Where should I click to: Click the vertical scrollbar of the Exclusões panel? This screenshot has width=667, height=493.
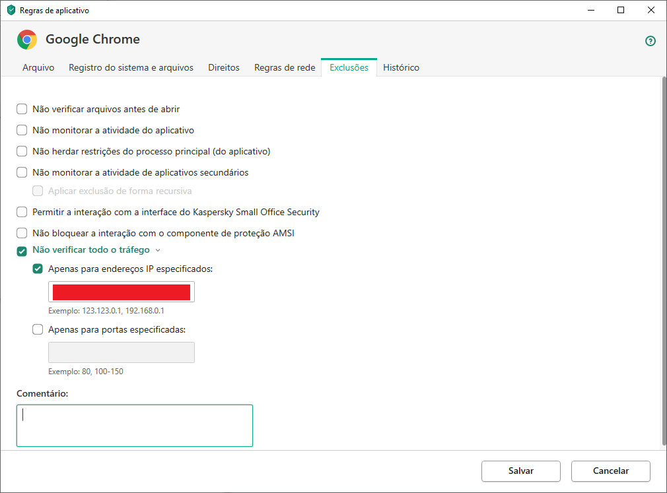click(x=664, y=261)
